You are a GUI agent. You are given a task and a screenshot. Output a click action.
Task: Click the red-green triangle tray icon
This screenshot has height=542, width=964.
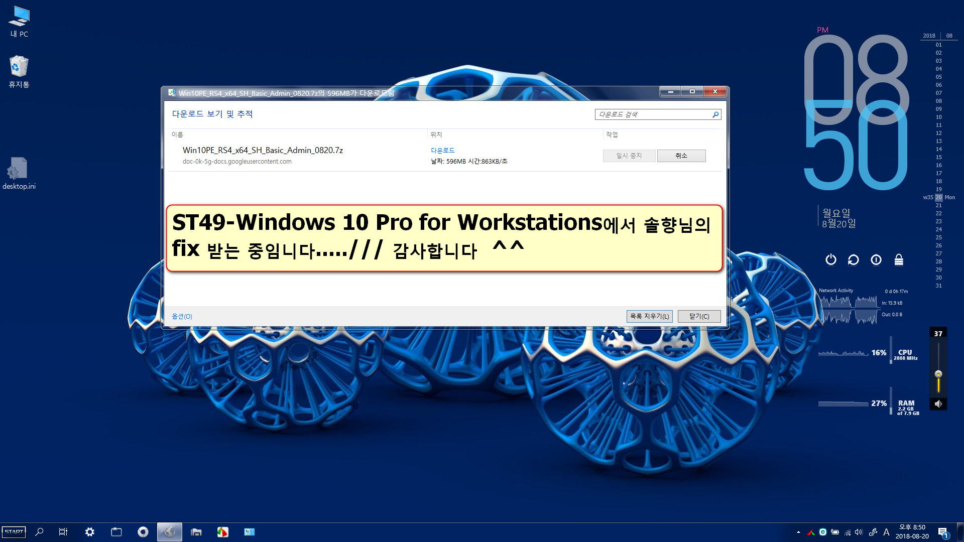tap(810, 532)
